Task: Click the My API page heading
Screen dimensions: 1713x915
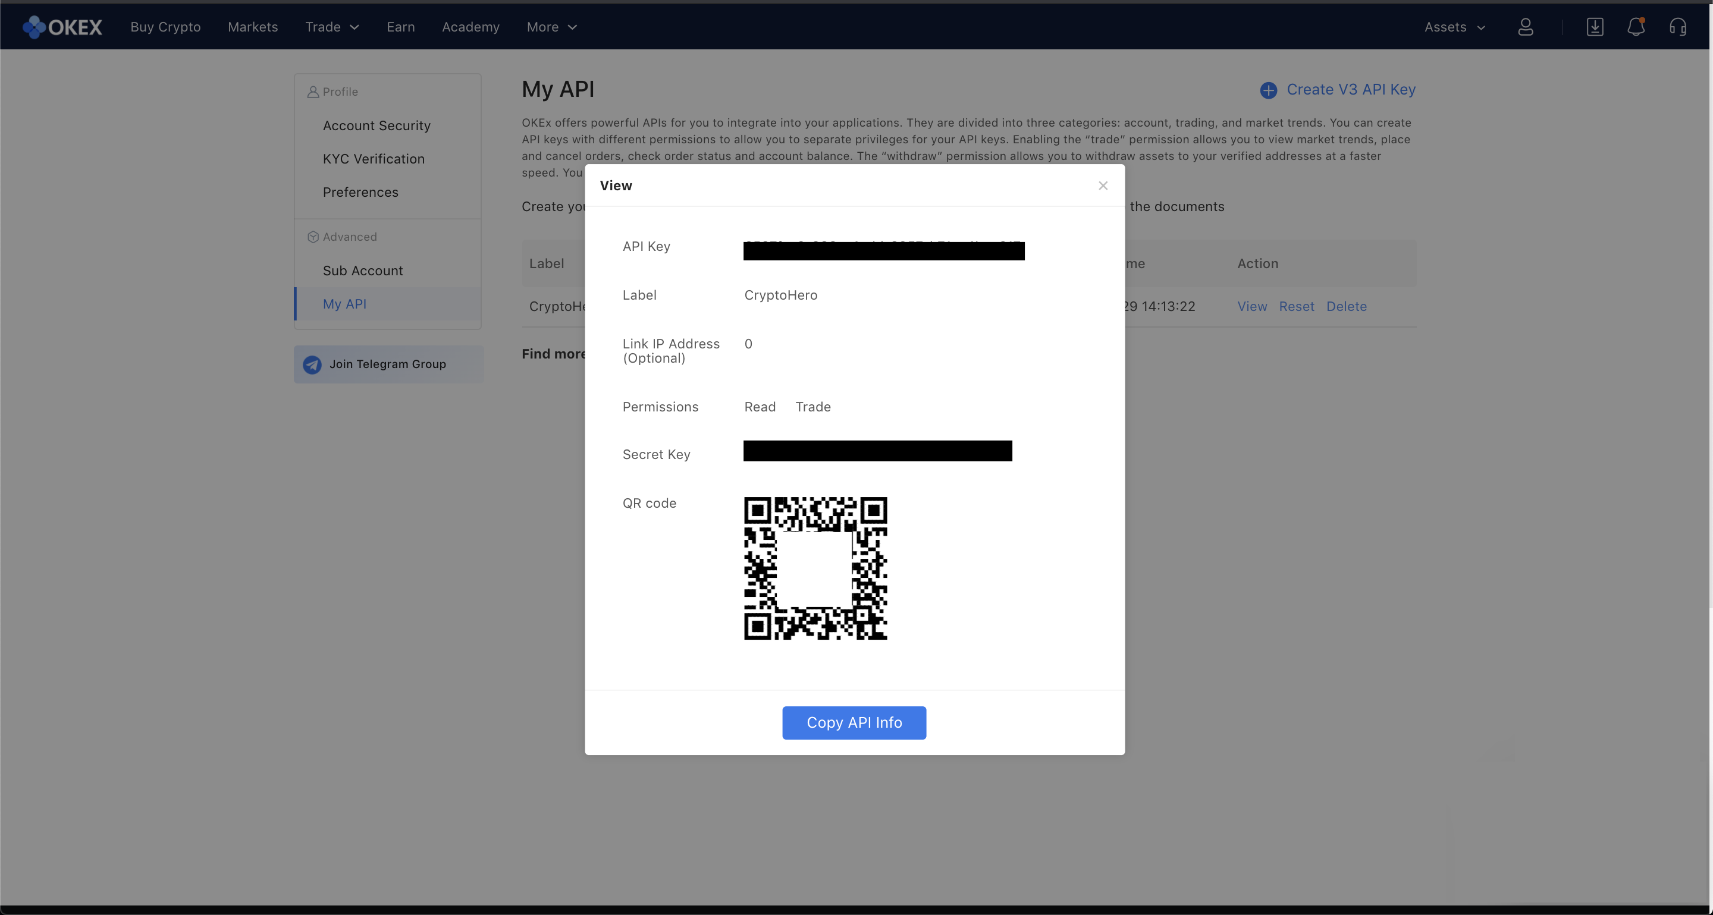Action: [x=558, y=89]
